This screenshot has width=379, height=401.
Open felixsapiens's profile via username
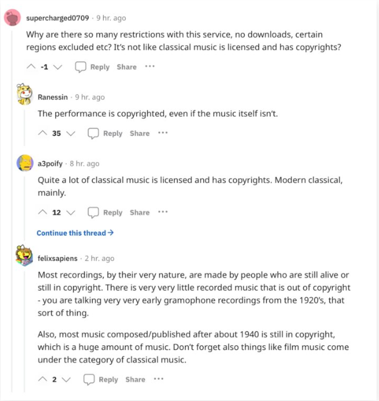click(x=58, y=258)
